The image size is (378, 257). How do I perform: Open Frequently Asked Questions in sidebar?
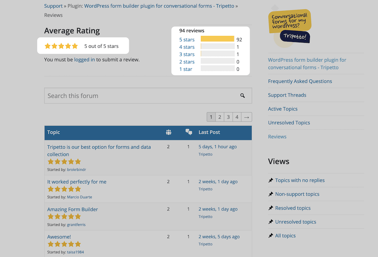pos(300,81)
